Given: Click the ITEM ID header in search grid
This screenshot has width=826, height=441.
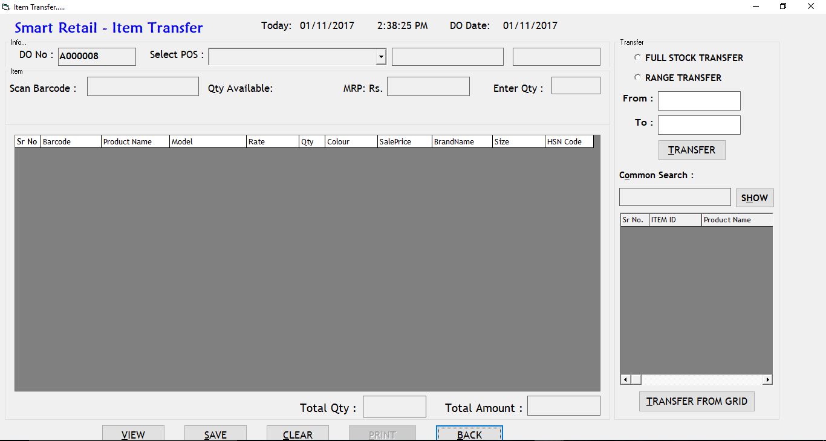Looking at the screenshot, I should tap(675, 220).
